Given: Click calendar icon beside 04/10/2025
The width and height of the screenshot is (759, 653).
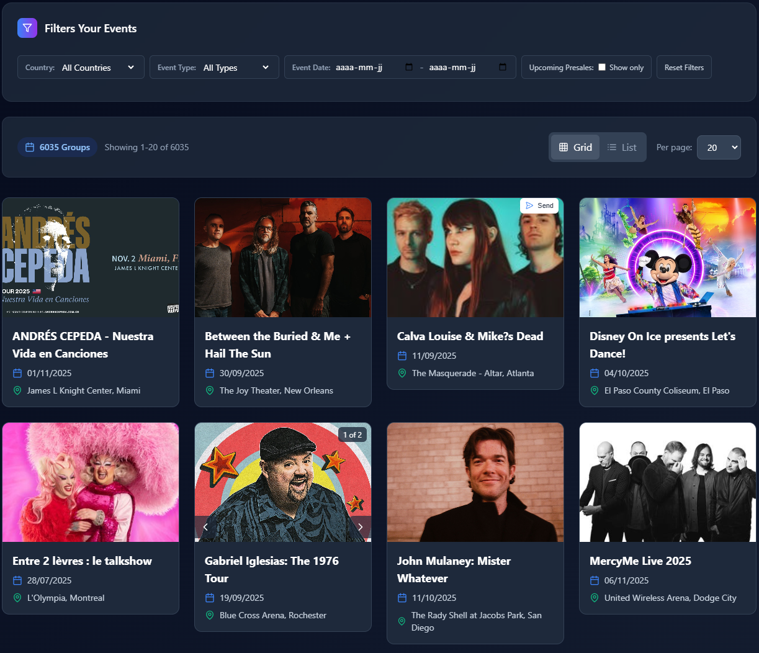Looking at the screenshot, I should [x=595, y=373].
